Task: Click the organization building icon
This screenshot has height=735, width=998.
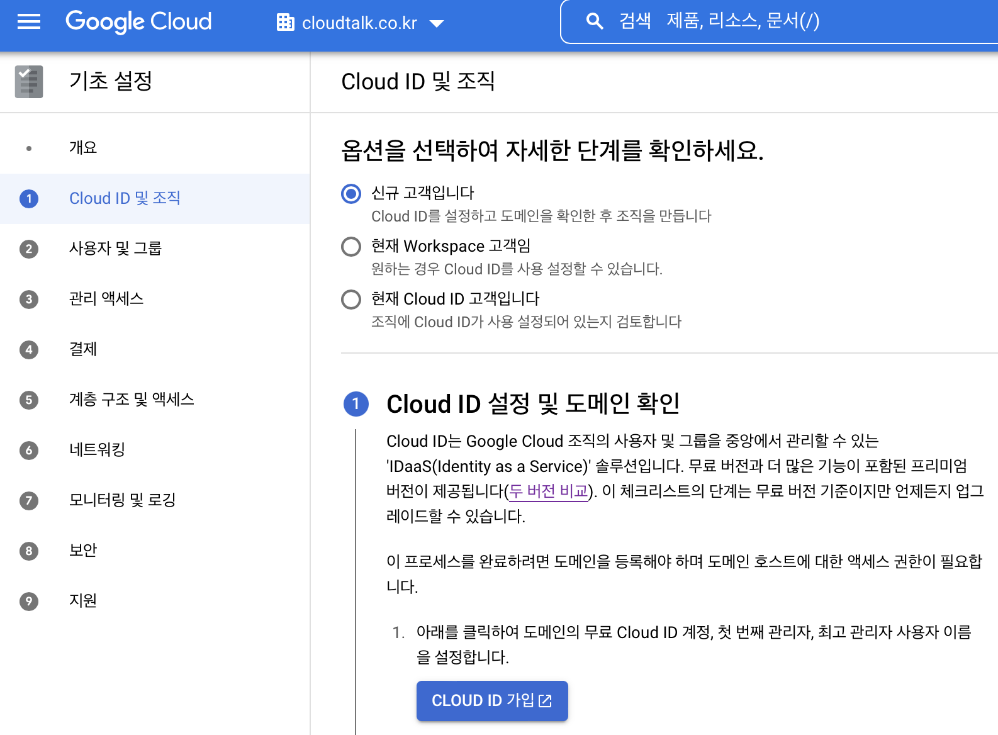Action: click(x=286, y=23)
